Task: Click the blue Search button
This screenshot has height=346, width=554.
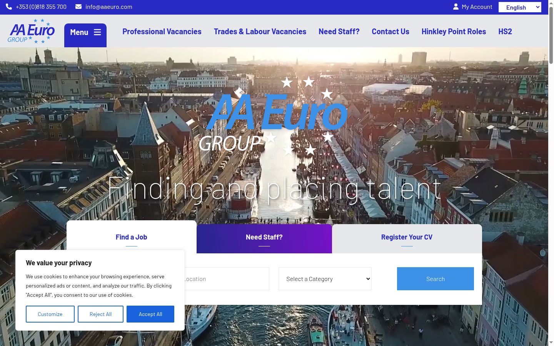Action: (x=436, y=279)
